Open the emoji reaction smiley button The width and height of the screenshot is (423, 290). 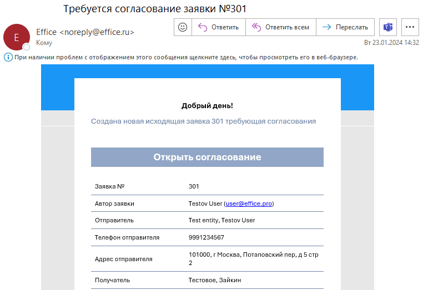[183, 27]
